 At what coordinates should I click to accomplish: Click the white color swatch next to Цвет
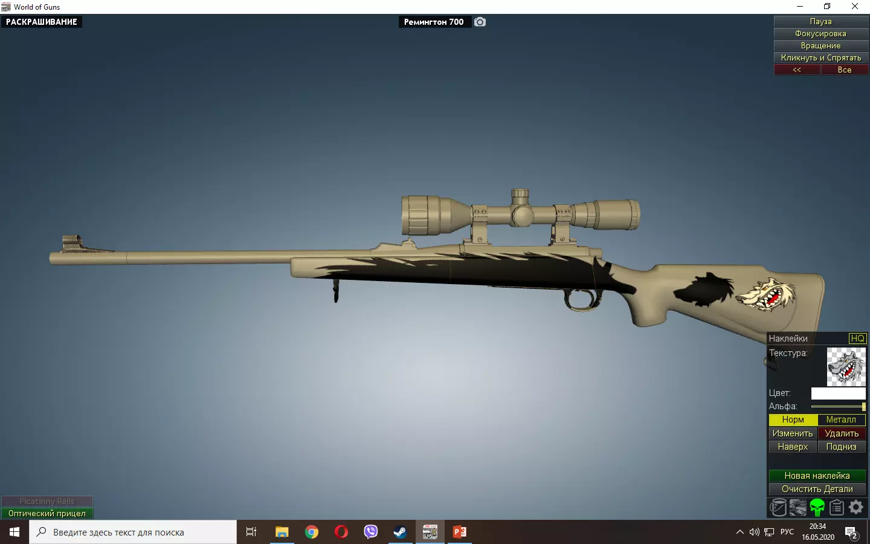pyautogui.click(x=838, y=393)
